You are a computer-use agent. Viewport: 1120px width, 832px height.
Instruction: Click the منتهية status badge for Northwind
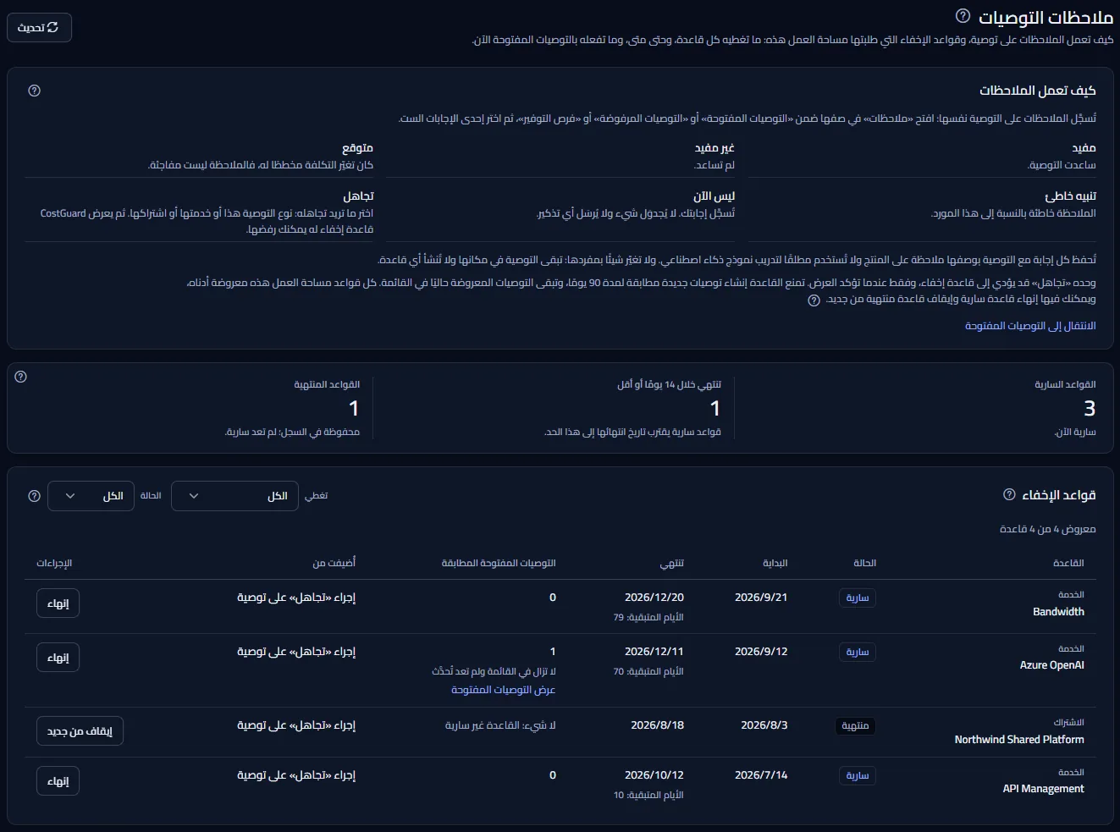(x=855, y=726)
